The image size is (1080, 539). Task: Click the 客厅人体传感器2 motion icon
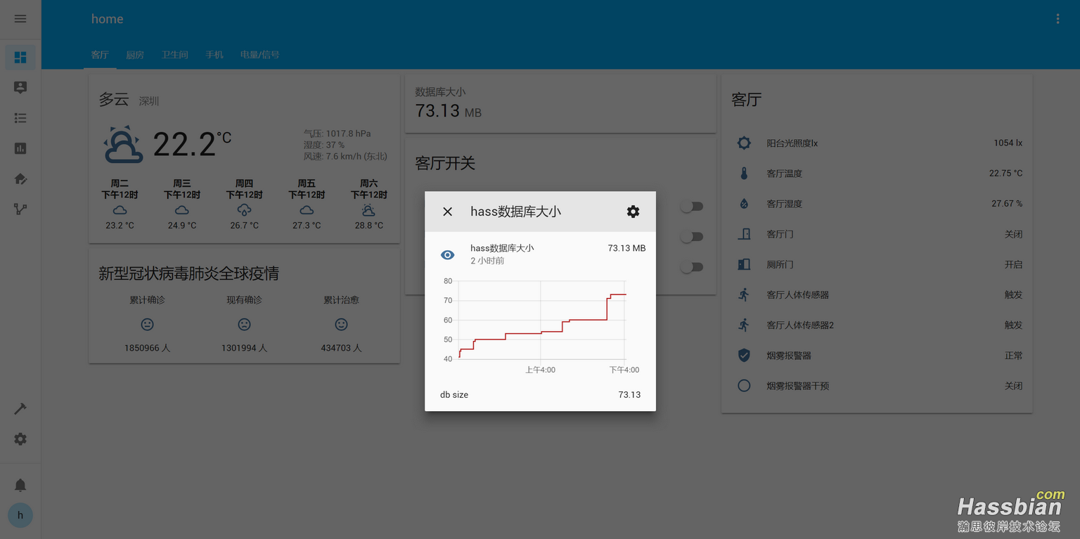click(744, 325)
